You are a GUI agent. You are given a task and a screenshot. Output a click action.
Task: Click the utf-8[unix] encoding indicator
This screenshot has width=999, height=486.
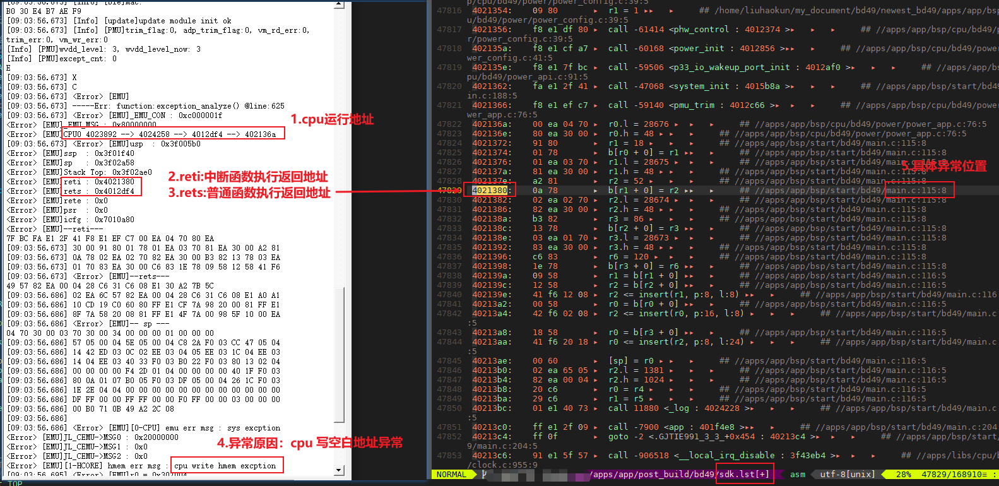tap(848, 474)
